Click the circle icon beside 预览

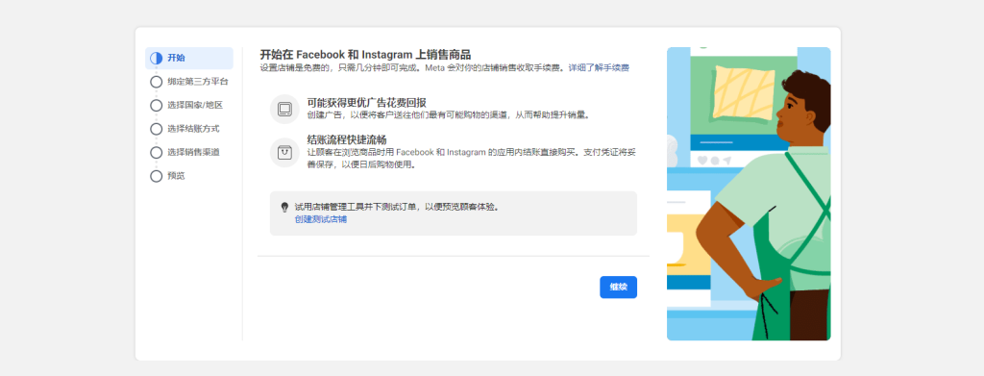[157, 176]
